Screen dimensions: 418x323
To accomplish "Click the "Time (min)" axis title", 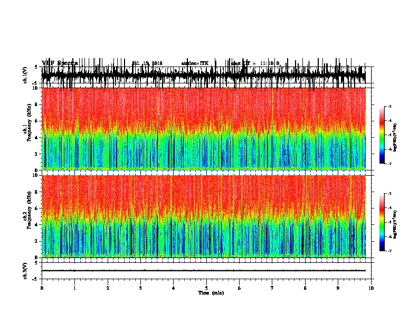I will (211, 293).
